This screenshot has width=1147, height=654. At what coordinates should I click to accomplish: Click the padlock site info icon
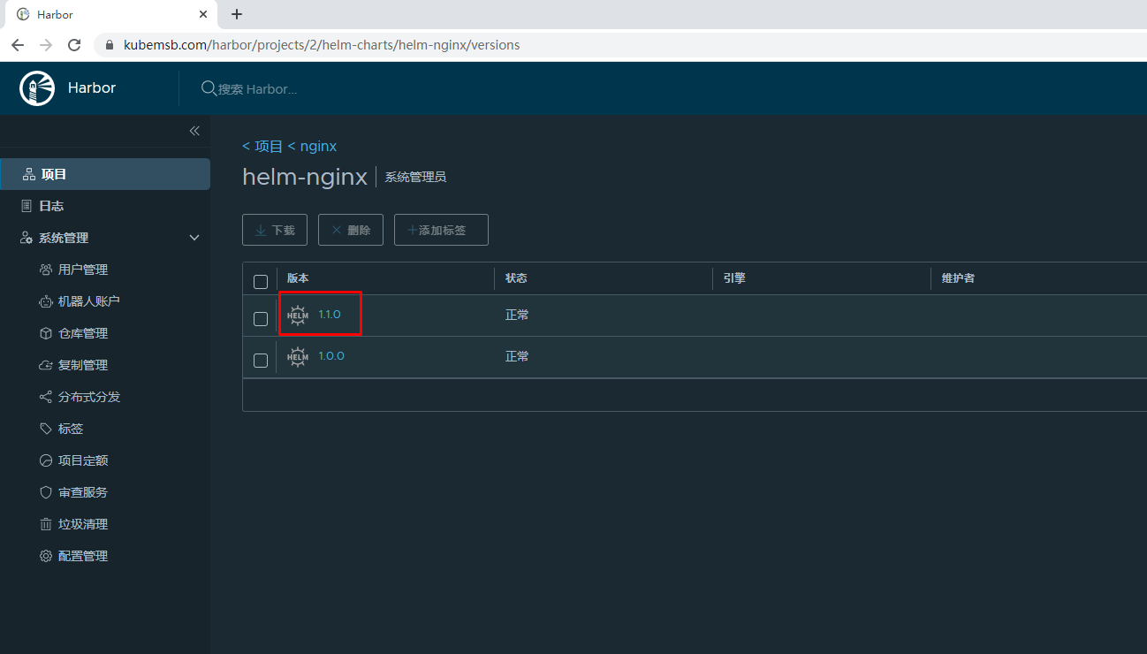pos(110,45)
